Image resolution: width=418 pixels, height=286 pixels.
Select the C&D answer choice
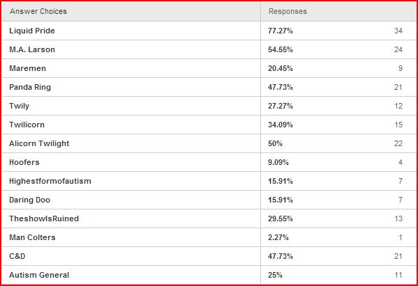click(x=17, y=256)
